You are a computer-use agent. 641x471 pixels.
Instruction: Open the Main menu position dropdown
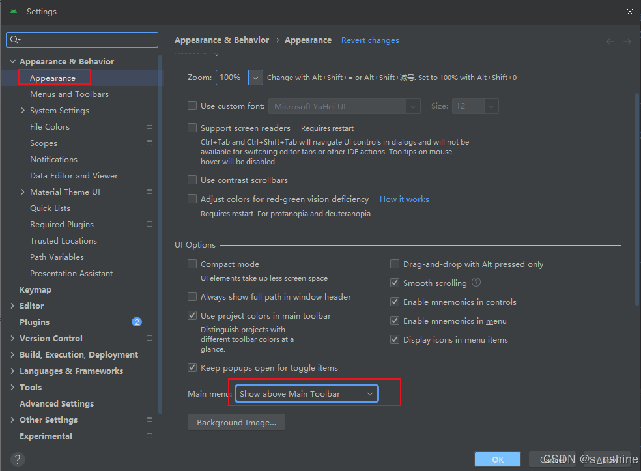[307, 393]
